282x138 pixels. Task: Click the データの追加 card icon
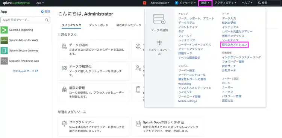pyautogui.click(x=64, y=46)
